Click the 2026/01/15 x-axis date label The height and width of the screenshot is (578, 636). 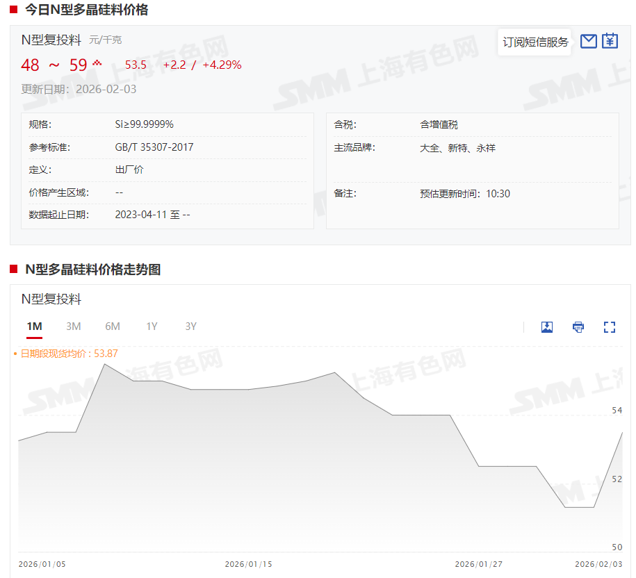pyautogui.click(x=248, y=564)
